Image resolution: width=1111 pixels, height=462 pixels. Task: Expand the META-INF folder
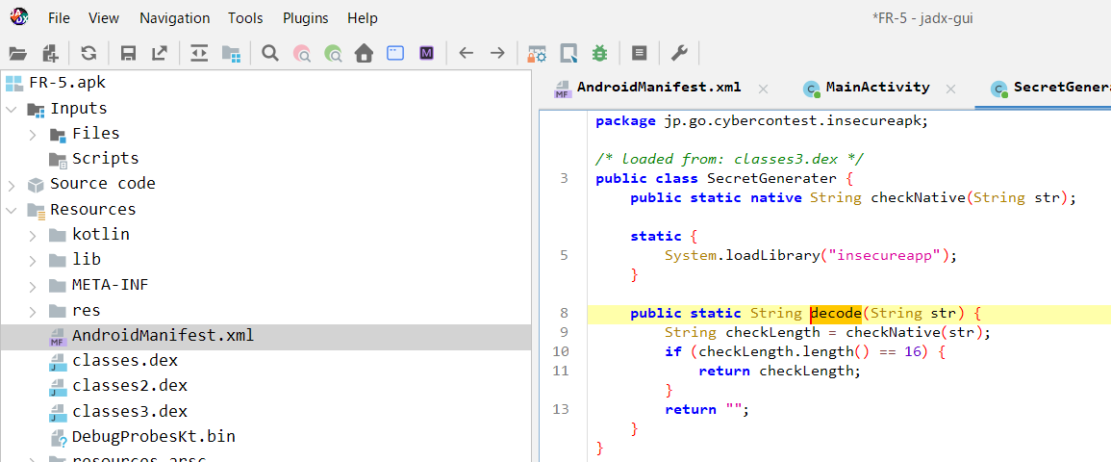(34, 286)
